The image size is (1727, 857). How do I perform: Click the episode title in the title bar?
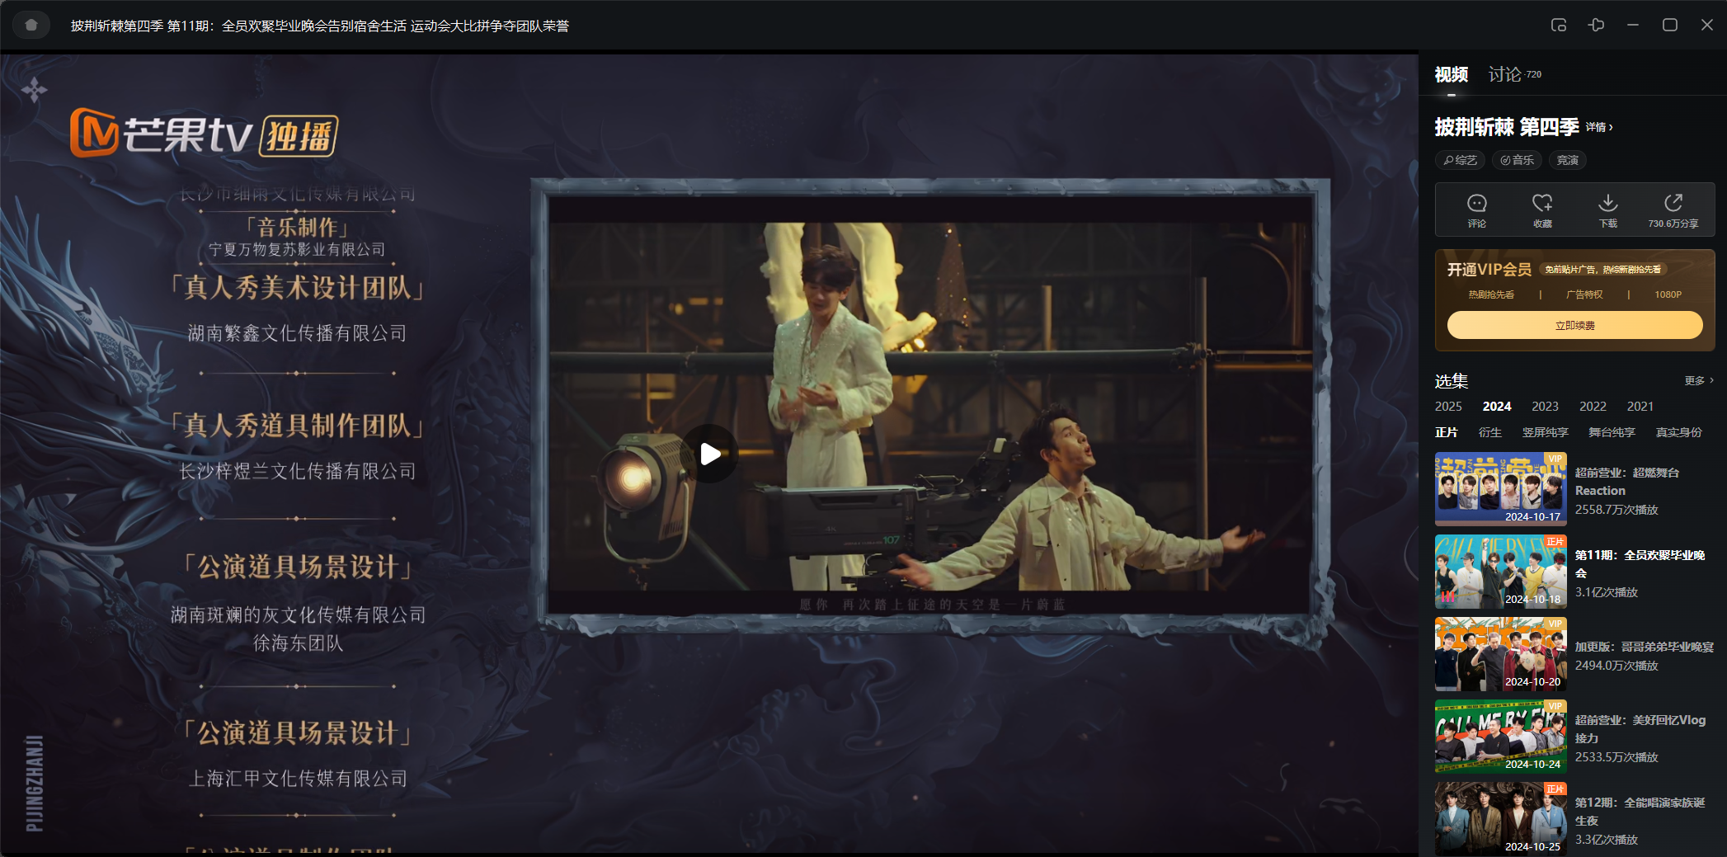pos(320,26)
